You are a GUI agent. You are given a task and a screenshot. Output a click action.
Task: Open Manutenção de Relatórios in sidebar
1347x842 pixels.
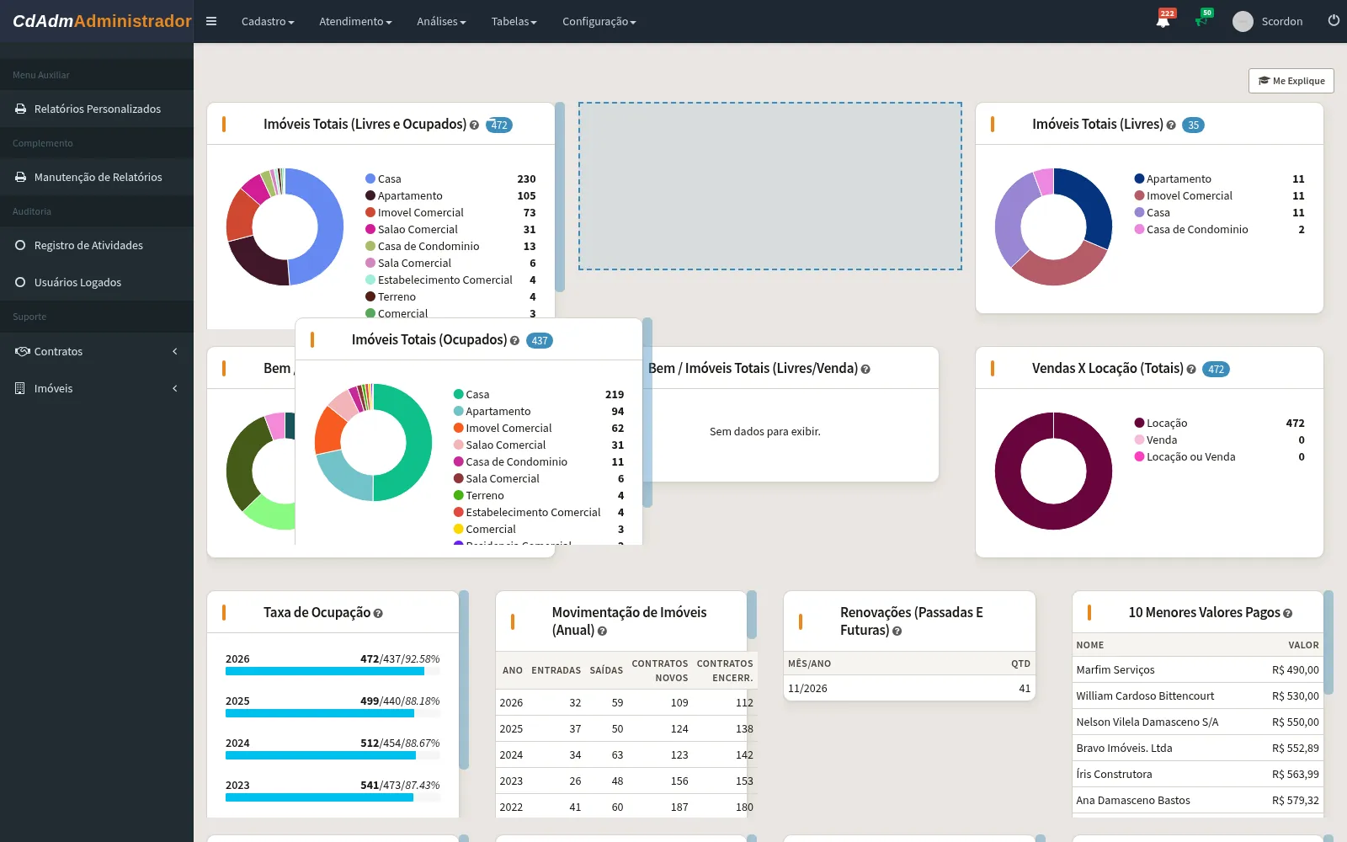97,177
